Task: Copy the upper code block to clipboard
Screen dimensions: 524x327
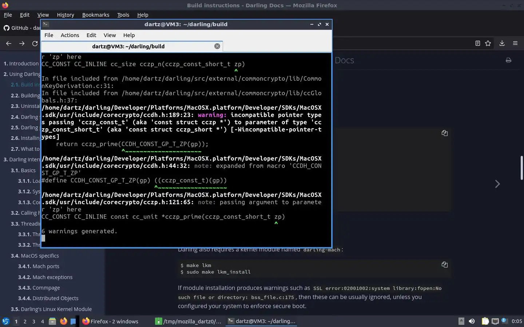Action: tap(445, 133)
